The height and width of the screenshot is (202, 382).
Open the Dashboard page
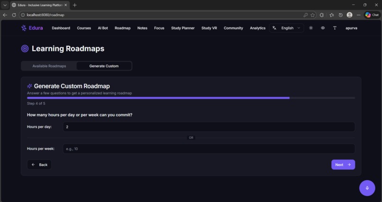61,28
